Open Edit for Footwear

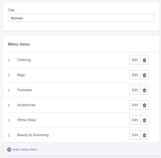pos(135,90)
